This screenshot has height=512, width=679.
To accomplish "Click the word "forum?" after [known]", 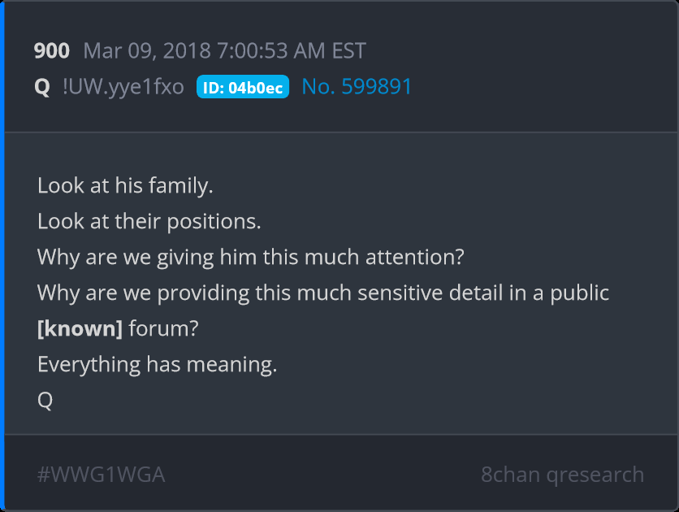I will [163, 328].
